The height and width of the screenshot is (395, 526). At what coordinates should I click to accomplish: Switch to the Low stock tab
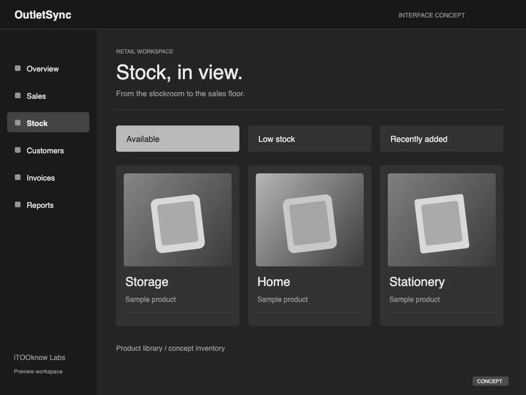pyautogui.click(x=310, y=139)
